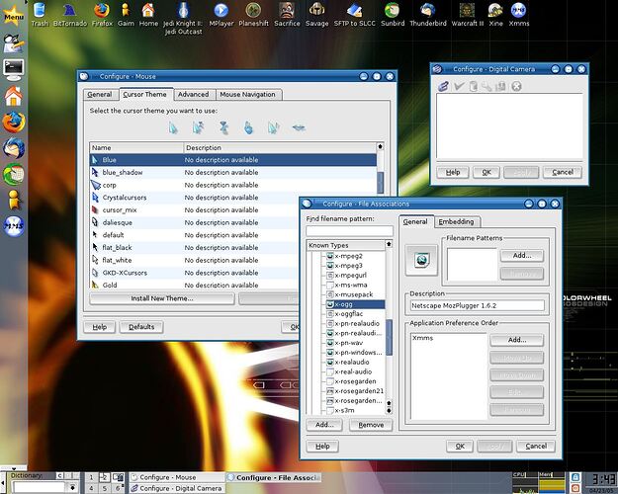Viewport: 618px width, 494px height.
Task: Click the file type icon button in File Associations
Action: [421, 260]
